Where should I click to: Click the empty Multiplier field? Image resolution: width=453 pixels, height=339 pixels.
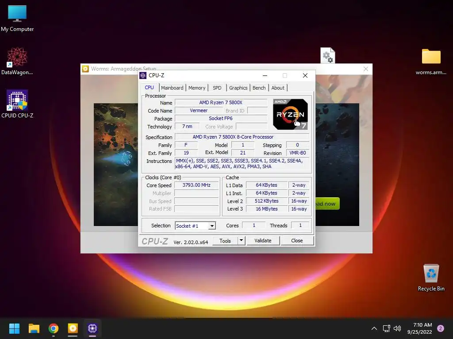[196, 193]
